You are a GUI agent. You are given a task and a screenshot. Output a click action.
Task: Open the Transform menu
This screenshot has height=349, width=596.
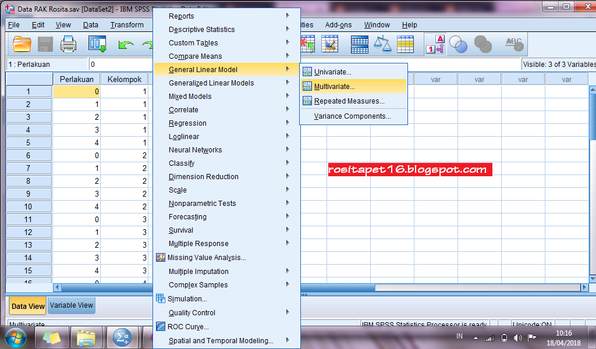pyautogui.click(x=127, y=24)
